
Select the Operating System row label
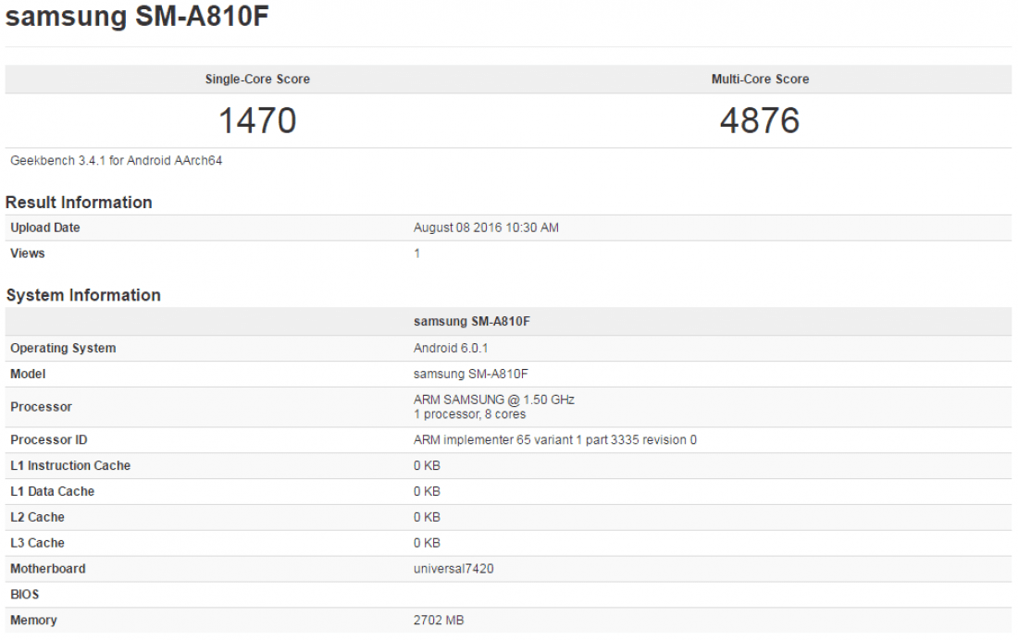tap(63, 349)
